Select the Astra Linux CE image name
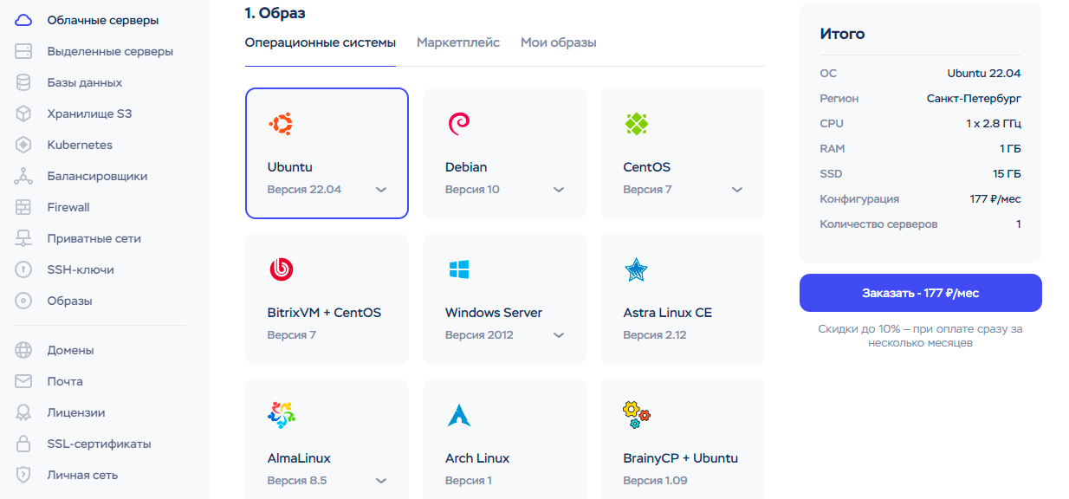Viewport: 1069px width, 499px height. point(668,313)
